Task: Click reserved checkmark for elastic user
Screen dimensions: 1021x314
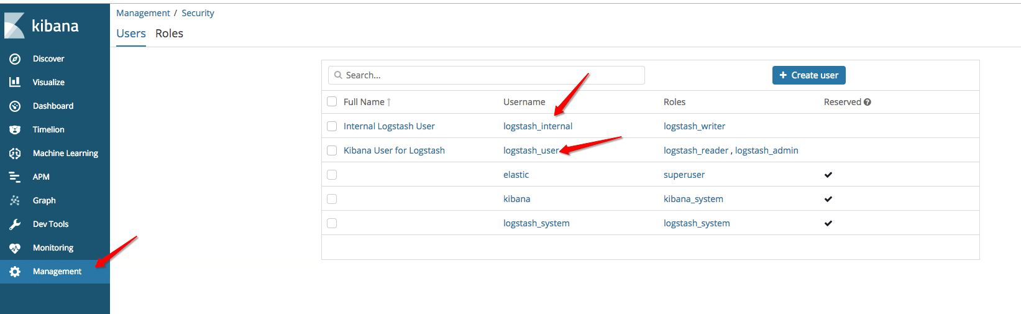Action: (828, 175)
